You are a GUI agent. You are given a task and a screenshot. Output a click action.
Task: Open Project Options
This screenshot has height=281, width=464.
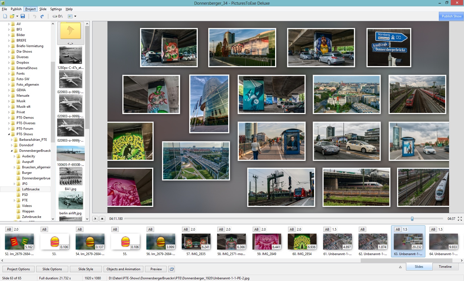coord(19,269)
